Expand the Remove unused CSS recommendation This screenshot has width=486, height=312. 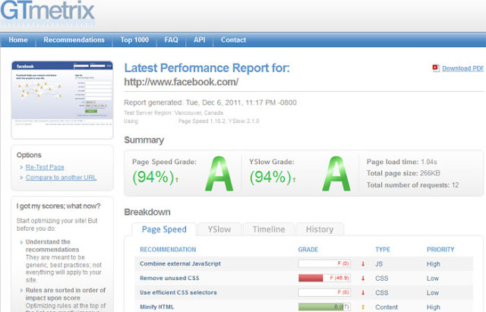click(169, 278)
